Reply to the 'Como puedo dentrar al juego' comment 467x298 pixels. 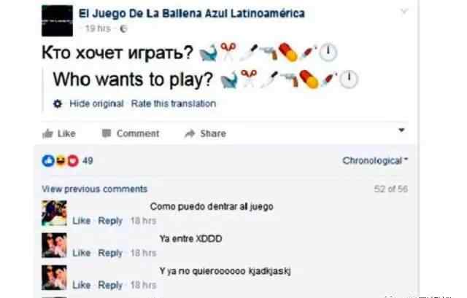tap(110, 221)
